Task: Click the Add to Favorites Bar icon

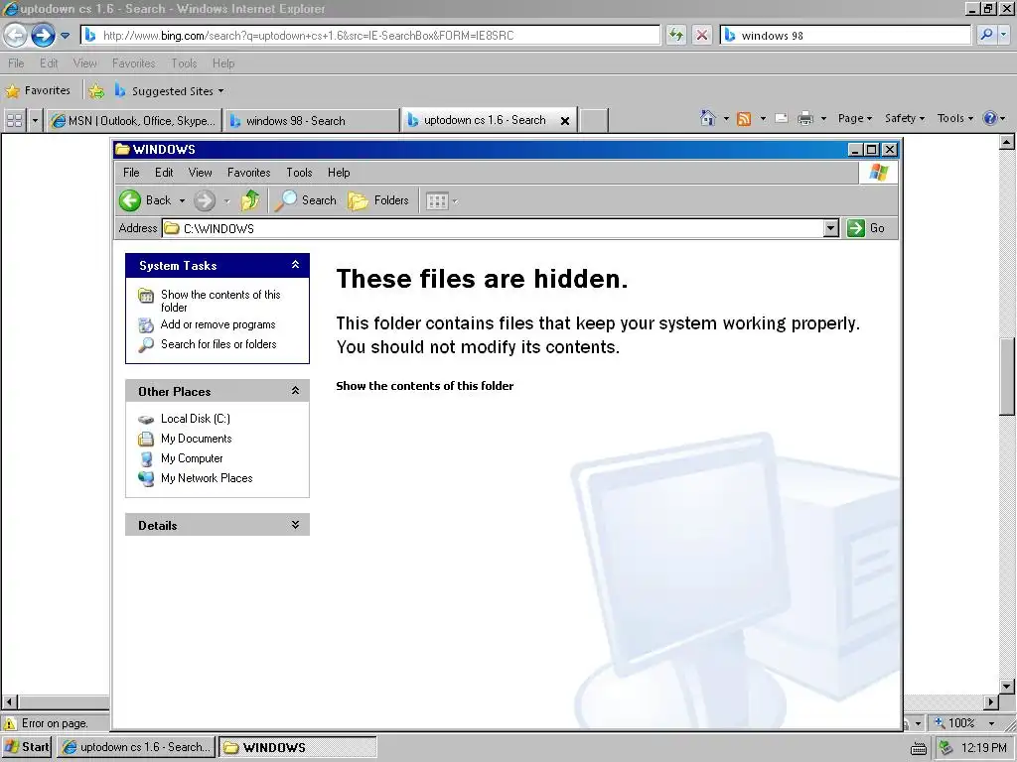Action: (96, 91)
